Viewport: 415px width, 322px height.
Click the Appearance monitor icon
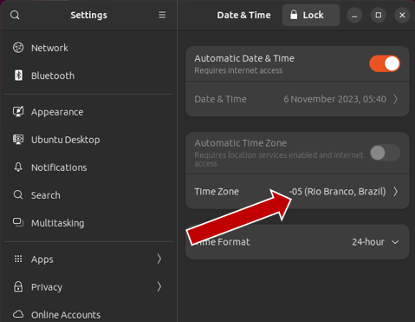point(18,112)
